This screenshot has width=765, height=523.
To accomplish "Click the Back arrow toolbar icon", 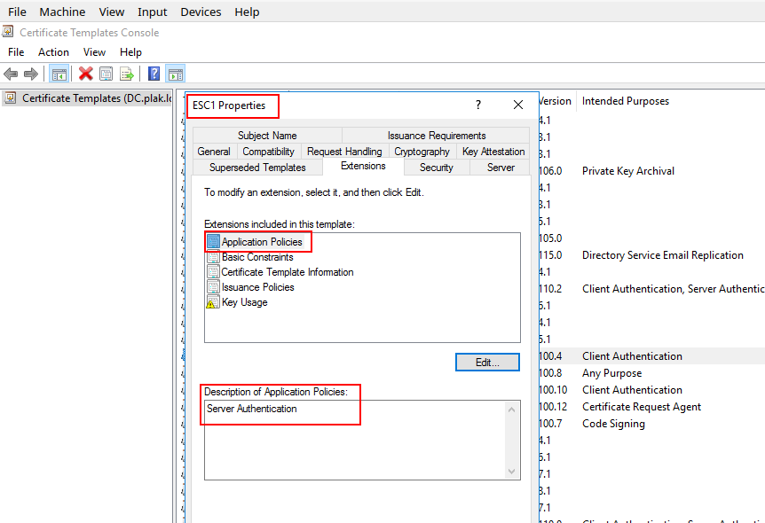I will click(x=11, y=74).
